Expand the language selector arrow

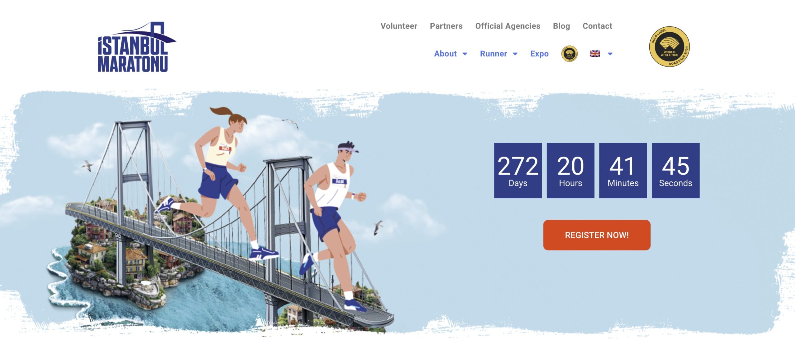click(x=610, y=54)
